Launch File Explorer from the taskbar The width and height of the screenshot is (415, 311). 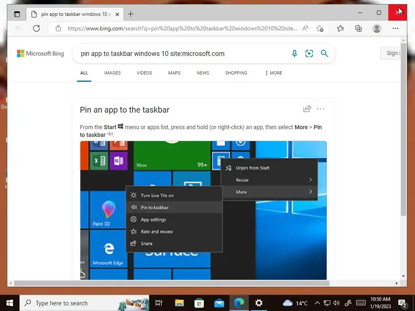coord(179,303)
